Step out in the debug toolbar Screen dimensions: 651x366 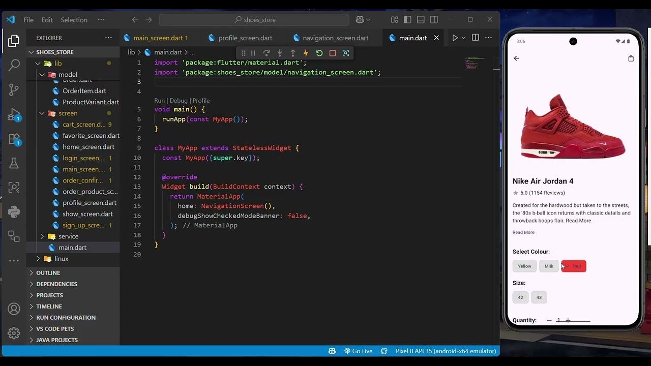click(x=293, y=53)
